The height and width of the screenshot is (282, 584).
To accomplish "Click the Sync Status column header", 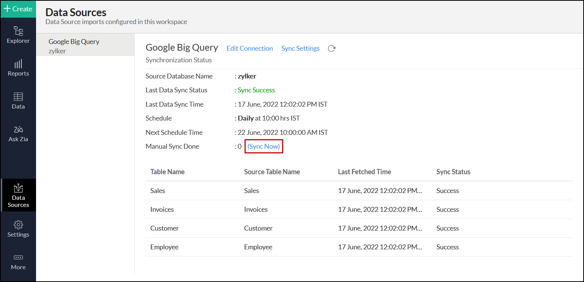I will [x=453, y=172].
